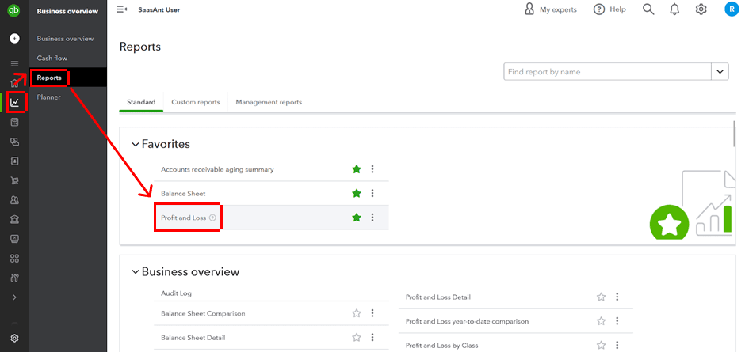Switch to the Management reports tab

coord(269,102)
